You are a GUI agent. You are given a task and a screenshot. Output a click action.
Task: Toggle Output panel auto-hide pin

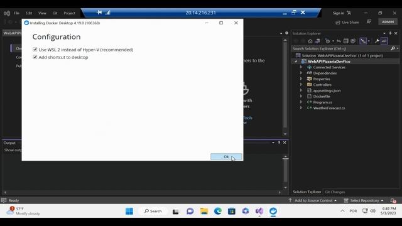(279, 143)
